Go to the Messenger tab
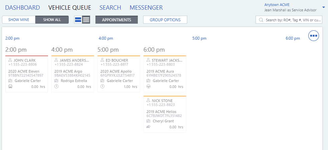The width and height of the screenshot is (328, 150). (x=146, y=7)
